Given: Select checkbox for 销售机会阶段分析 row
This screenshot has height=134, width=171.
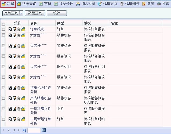Looking at the screenshot, I should point(3,88).
